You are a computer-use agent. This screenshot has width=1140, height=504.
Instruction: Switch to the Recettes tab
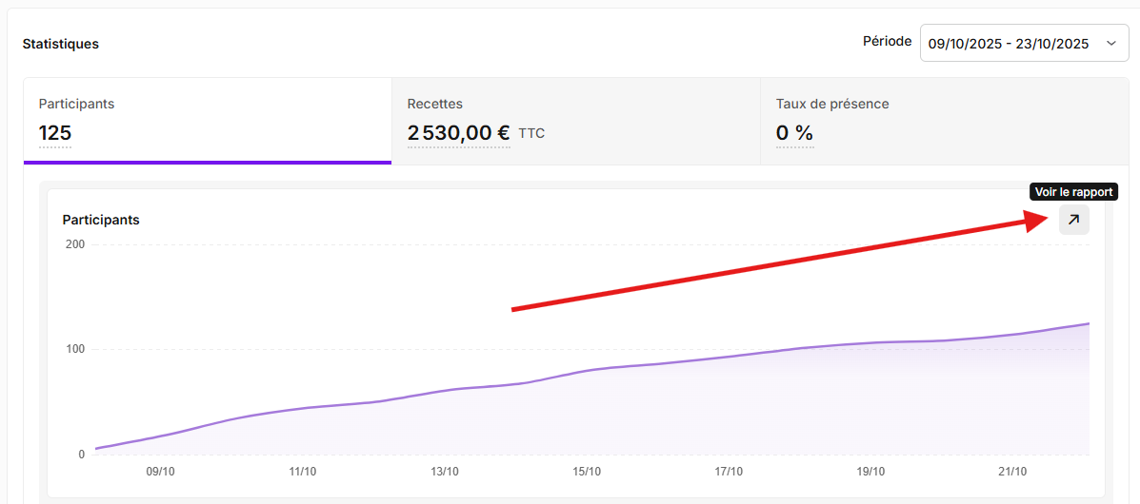[x=576, y=121]
